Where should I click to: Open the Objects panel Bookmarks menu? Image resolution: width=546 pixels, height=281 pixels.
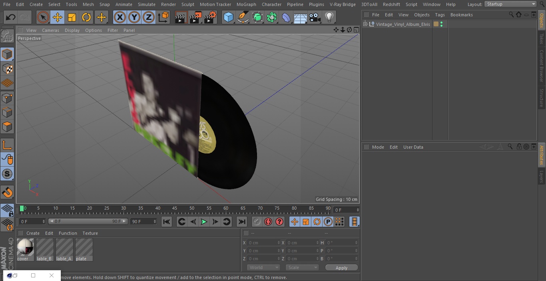tap(461, 15)
